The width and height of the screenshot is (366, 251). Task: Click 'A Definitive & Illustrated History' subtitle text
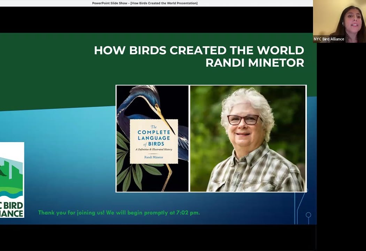[154, 149]
